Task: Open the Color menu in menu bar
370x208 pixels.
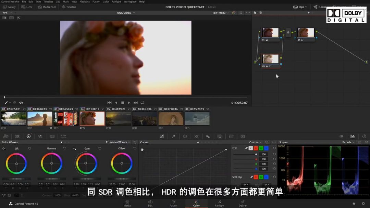Action: (106, 2)
